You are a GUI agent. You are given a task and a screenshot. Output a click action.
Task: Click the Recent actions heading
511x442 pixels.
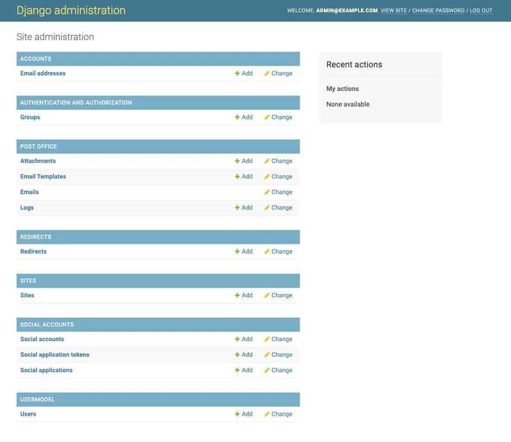tap(355, 64)
